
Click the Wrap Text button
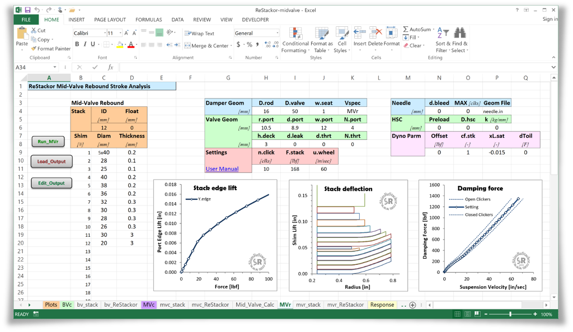click(x=200, y=33)
